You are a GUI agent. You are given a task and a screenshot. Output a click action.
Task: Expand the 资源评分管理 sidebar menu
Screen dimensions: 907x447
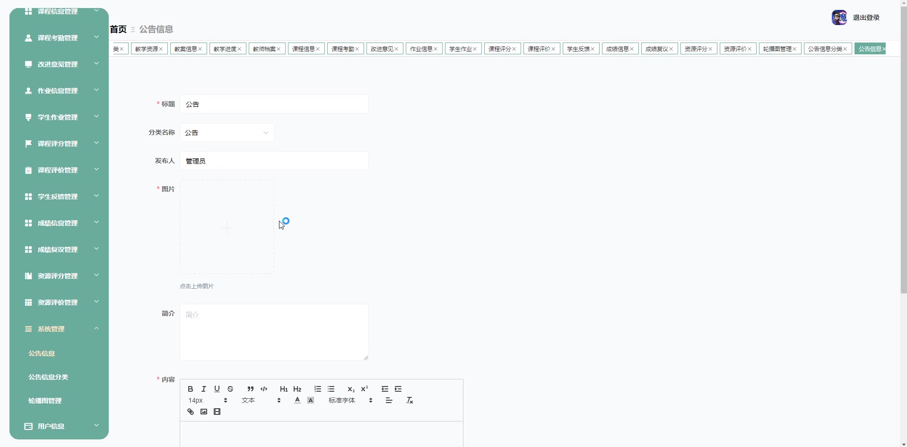[x=59, y=276]
